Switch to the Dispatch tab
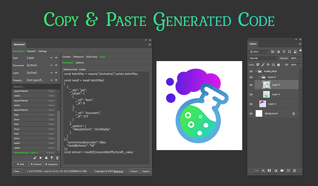The image size is (318, 186). coord(31,51)
